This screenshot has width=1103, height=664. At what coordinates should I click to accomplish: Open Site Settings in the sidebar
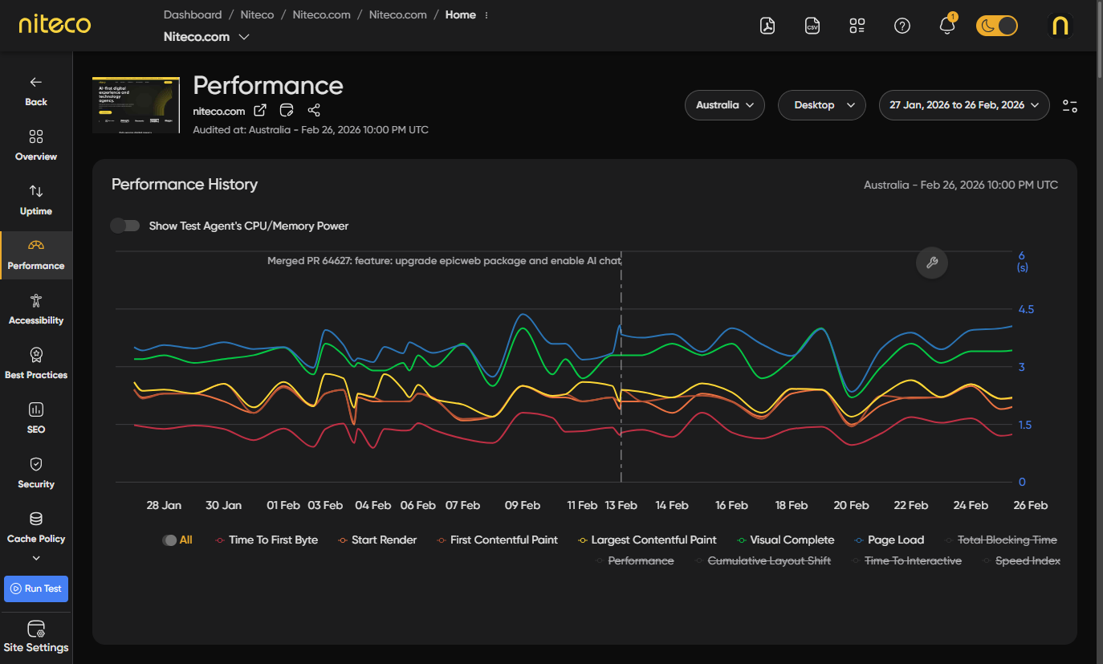(36, 637)
